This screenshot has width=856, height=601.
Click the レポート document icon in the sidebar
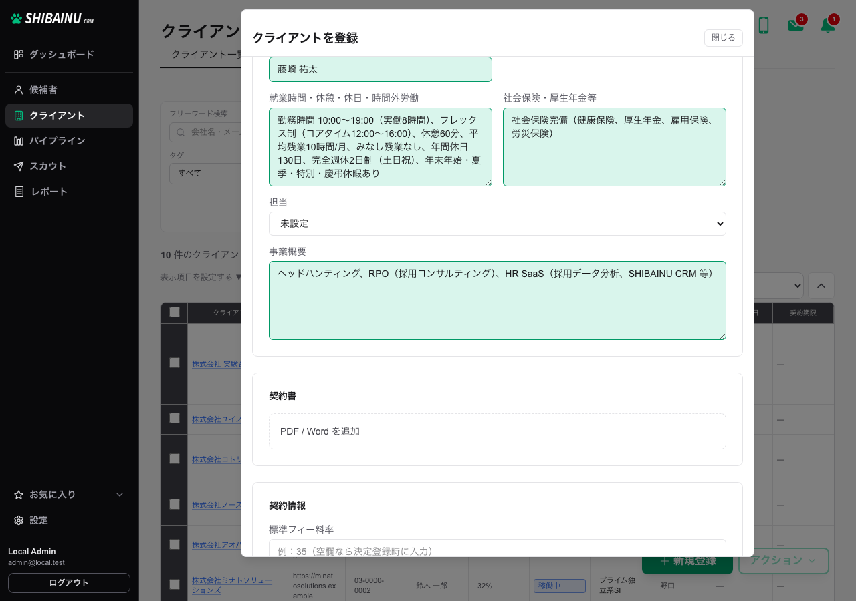[19, 192]
